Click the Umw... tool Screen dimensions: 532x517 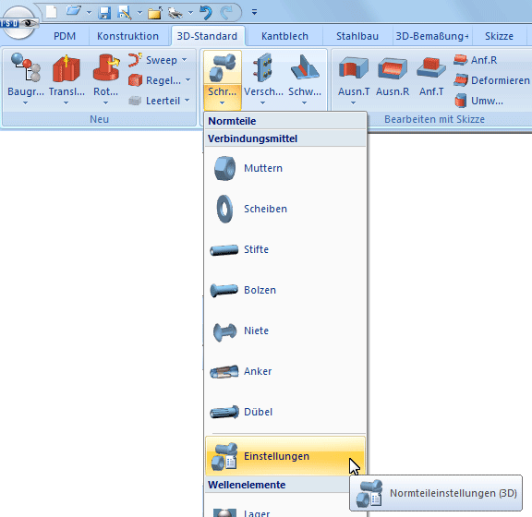click(x=478, y=101)
